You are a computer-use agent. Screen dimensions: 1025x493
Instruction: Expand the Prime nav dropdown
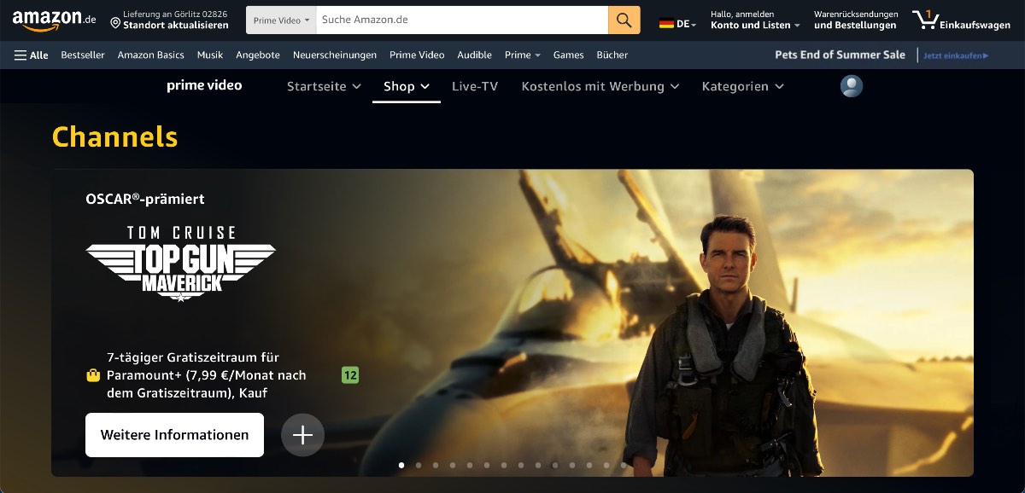tap(523, 55)
